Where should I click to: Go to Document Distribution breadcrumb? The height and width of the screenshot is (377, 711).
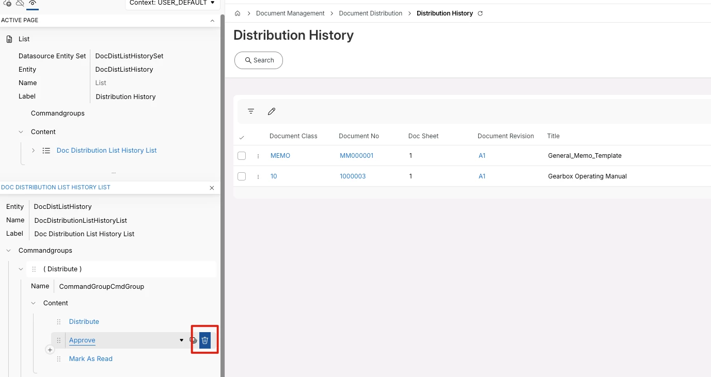click(x=370, y=13)
